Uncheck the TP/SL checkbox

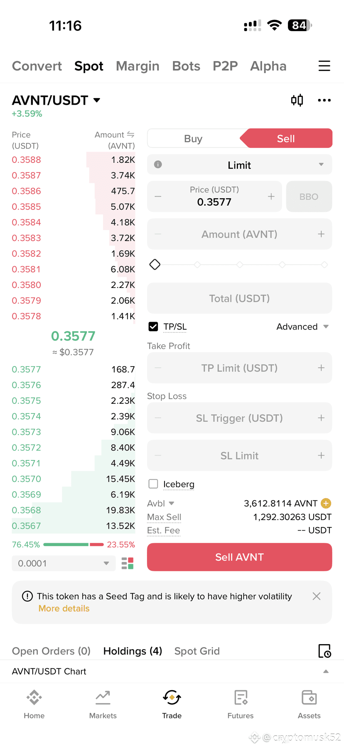pyautogui.click(x=153, y=327)
